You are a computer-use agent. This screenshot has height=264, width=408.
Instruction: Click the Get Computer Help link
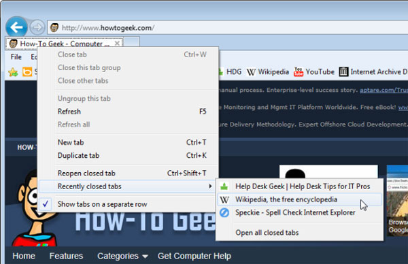pyautogui.click(x=194, y=257)
